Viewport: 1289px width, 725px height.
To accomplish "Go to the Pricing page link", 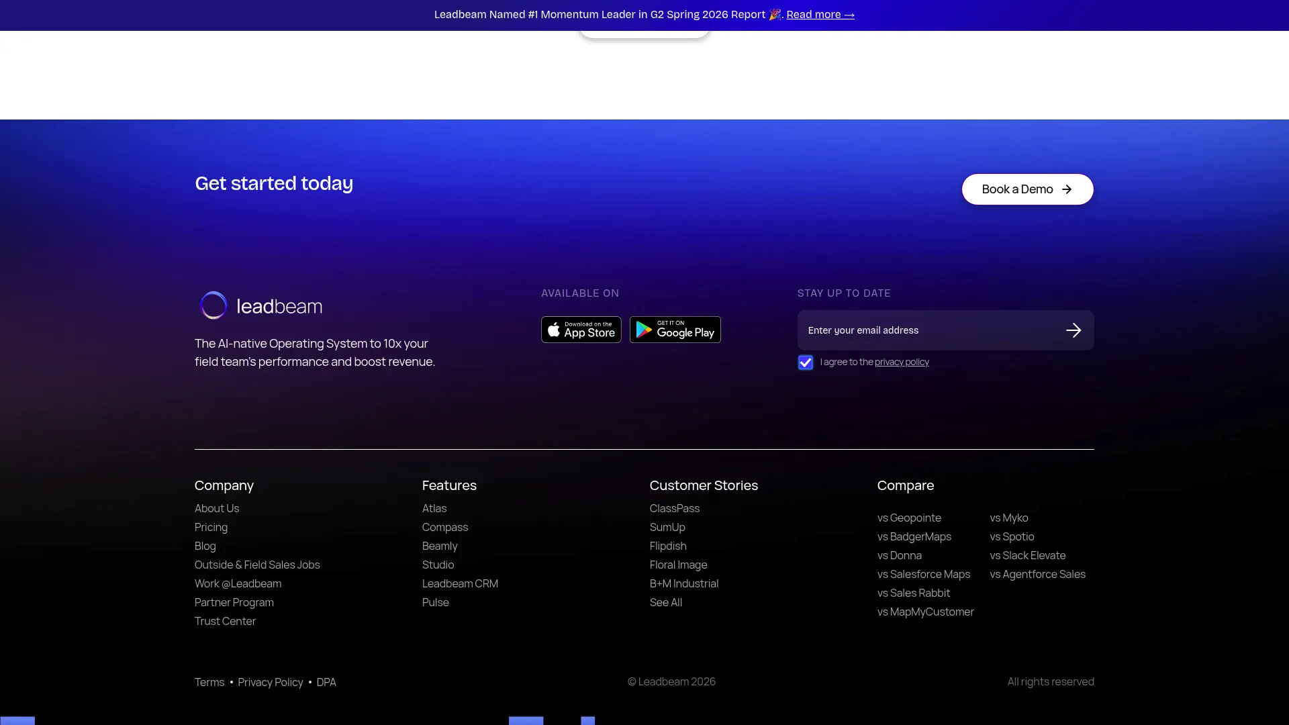I will (211, 528).
